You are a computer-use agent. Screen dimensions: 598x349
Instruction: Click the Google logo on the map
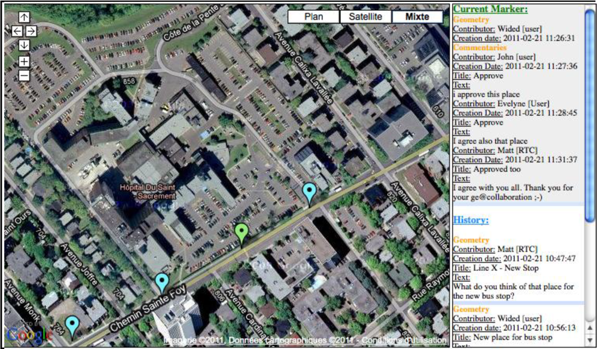tap(29, 335)
